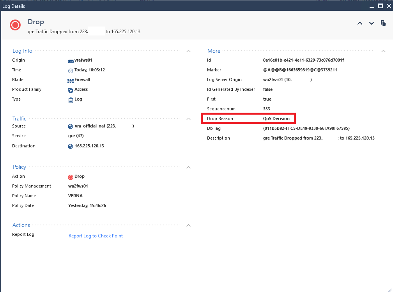Click the source vra_official_nat globe icon
The width and height of the screenshot is (393, 292).
point(71,127)
